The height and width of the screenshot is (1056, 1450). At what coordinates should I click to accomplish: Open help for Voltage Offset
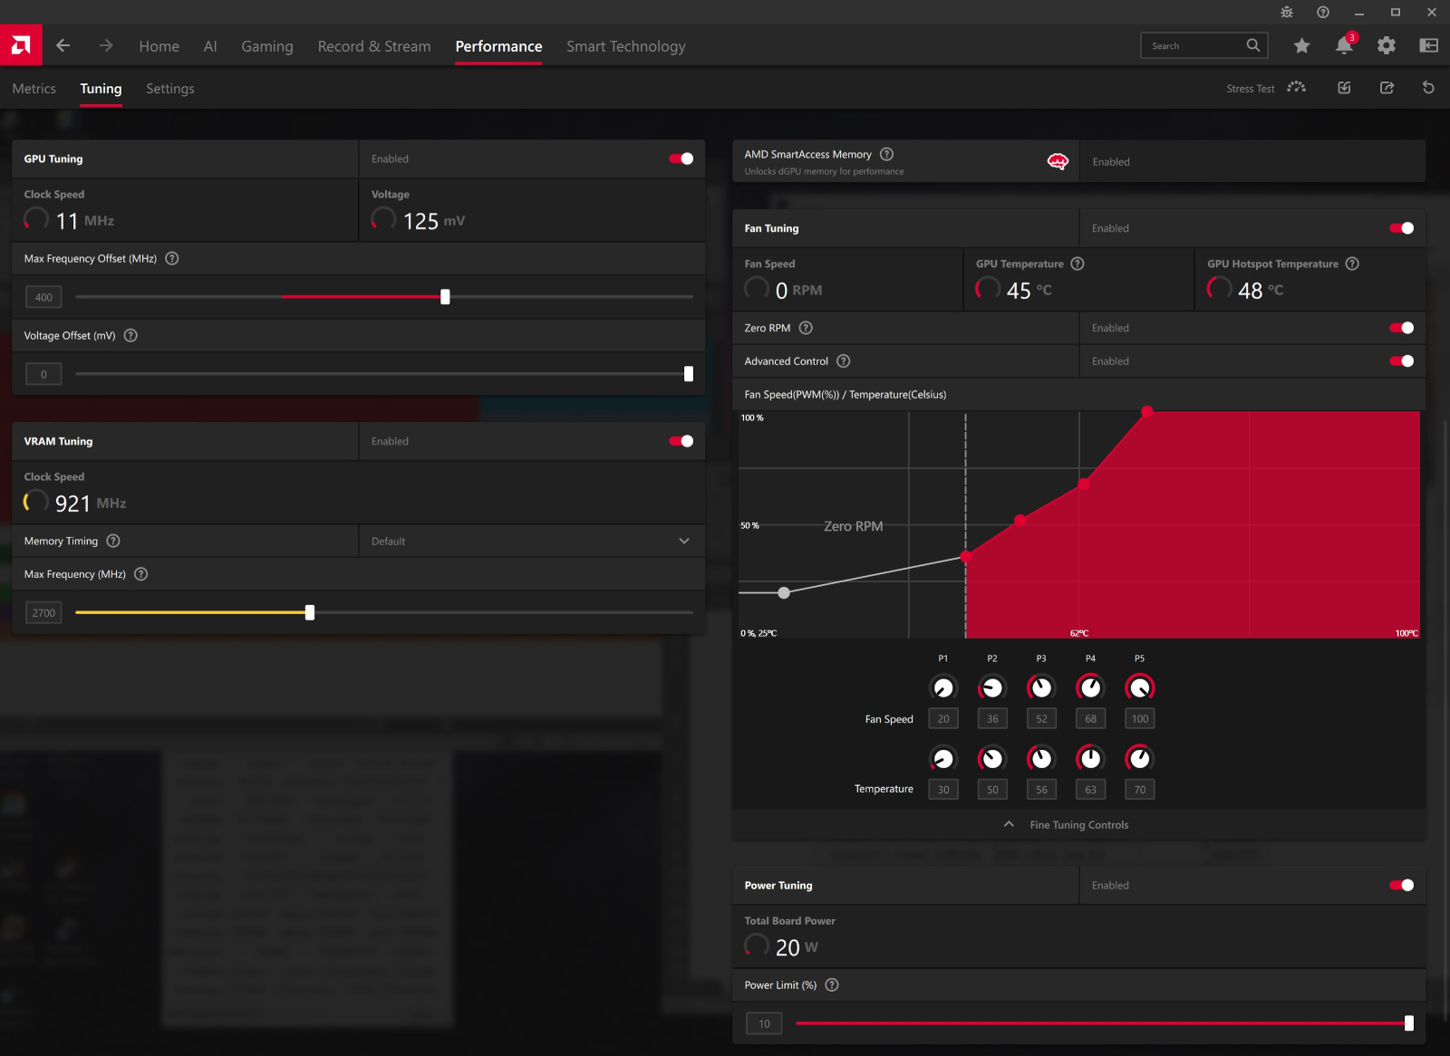(x=130, y=335)
